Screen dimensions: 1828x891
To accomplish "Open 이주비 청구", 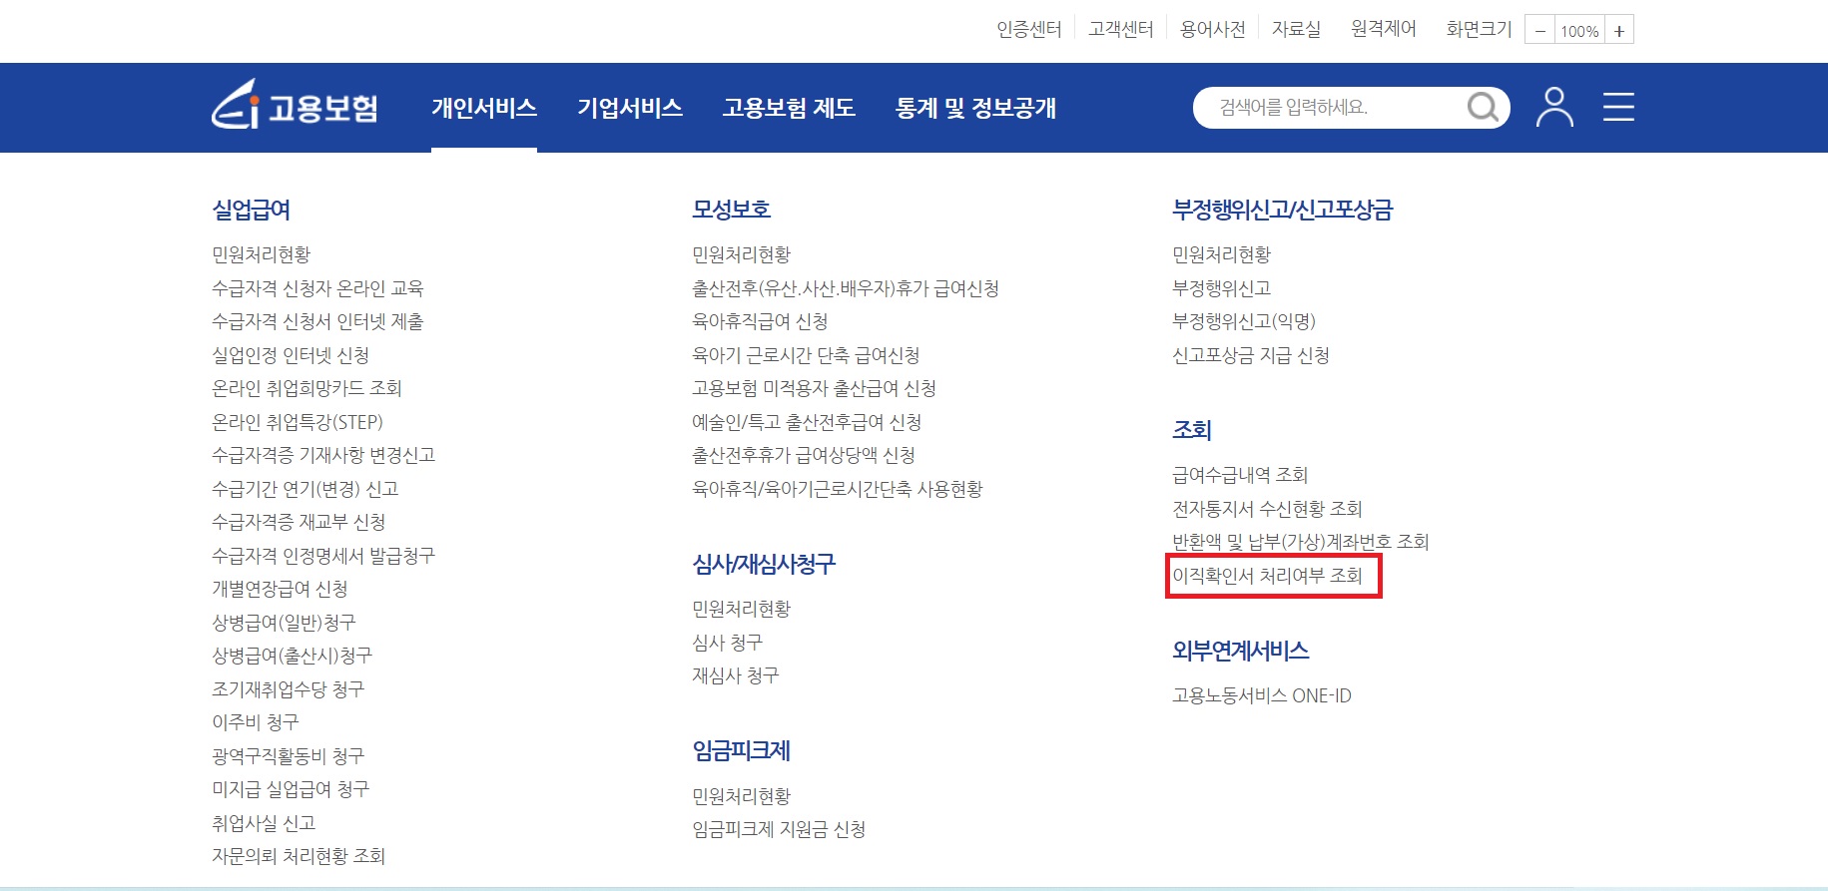I will point(256,722).
